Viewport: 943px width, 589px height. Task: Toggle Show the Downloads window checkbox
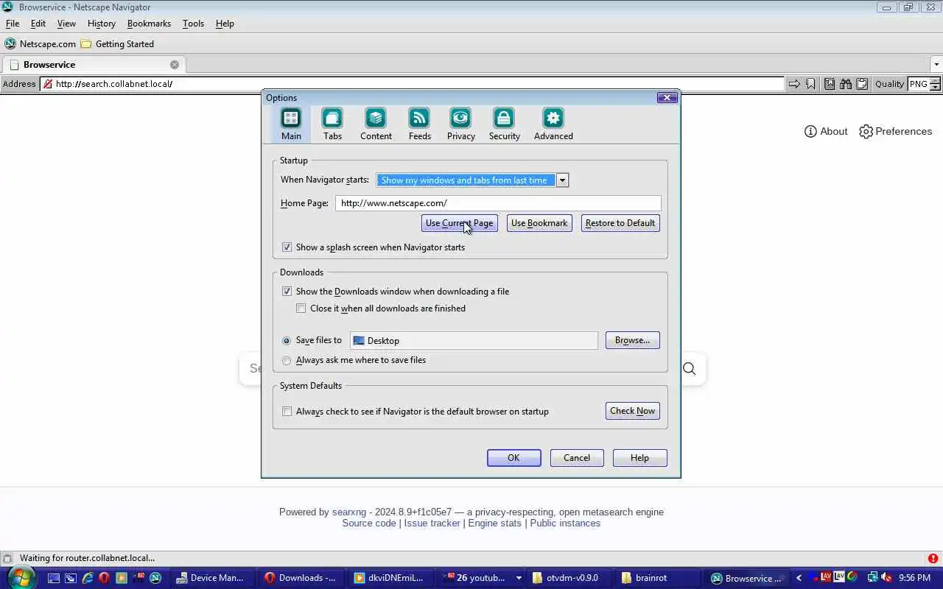point(287,292)
